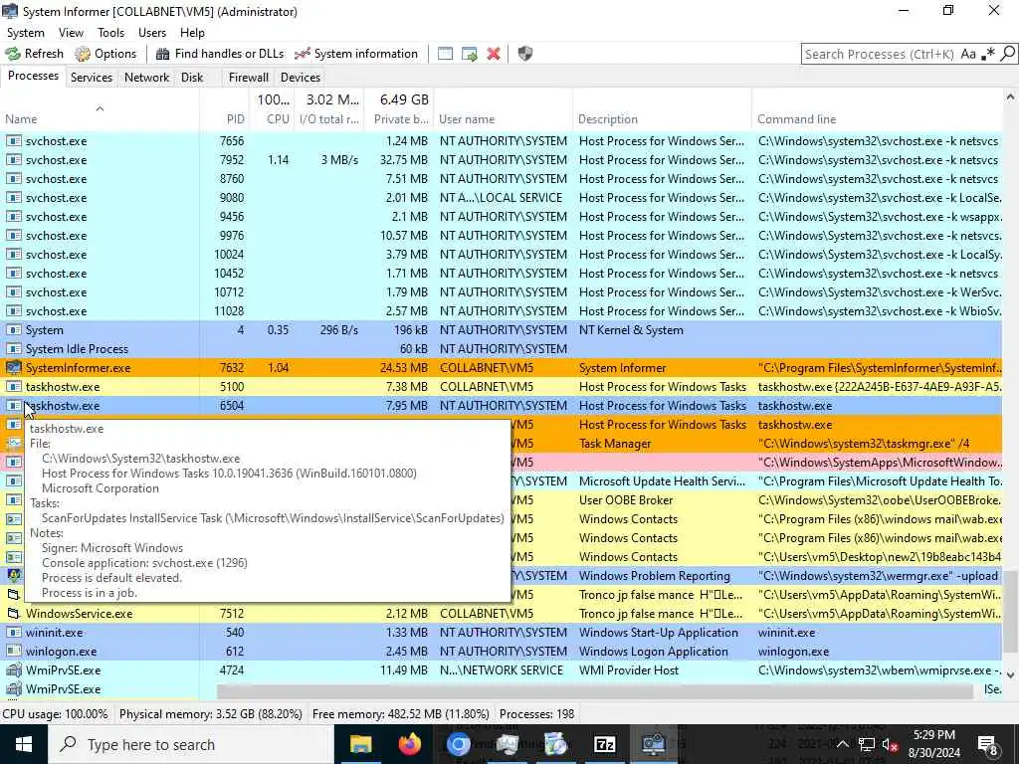Click the red X terminate icon
Screen dimensions: 1019x764
[x=494, y=54]
